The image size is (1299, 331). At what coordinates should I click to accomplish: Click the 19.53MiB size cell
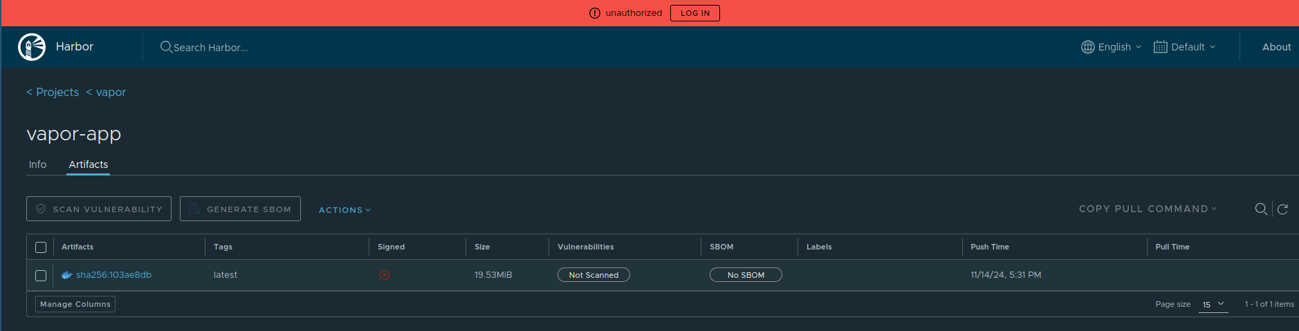pos(493,275)
